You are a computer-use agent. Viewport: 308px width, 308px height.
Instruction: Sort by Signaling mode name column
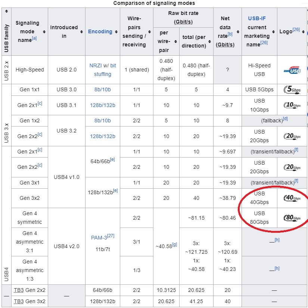click(x=44, y=32)
